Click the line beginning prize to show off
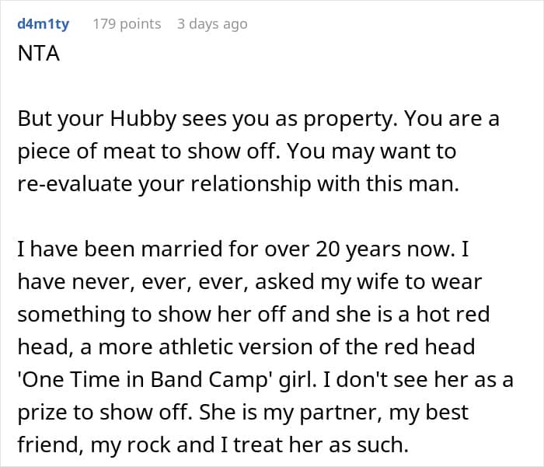The image size is (544, 467). [x=242, y=413]
